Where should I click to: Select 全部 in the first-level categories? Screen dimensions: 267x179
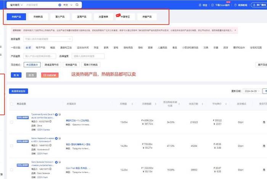click(28, 48)
